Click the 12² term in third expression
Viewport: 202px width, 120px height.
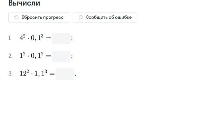pos(24,73)
